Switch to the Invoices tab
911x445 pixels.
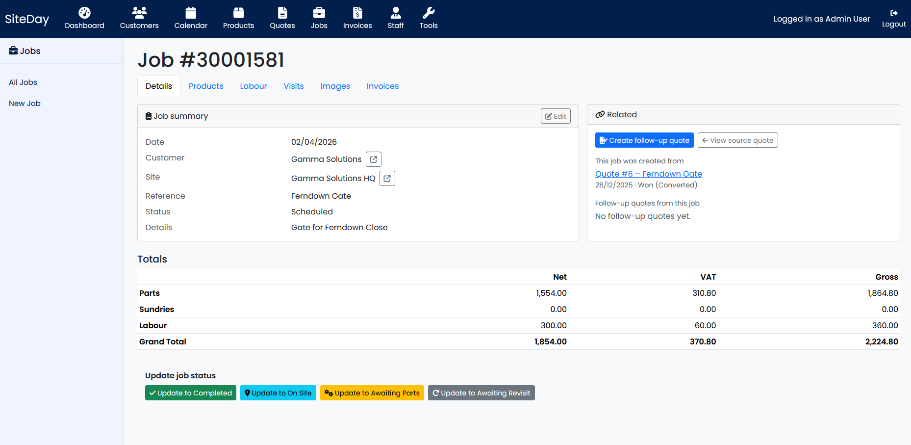coord(383,86)
